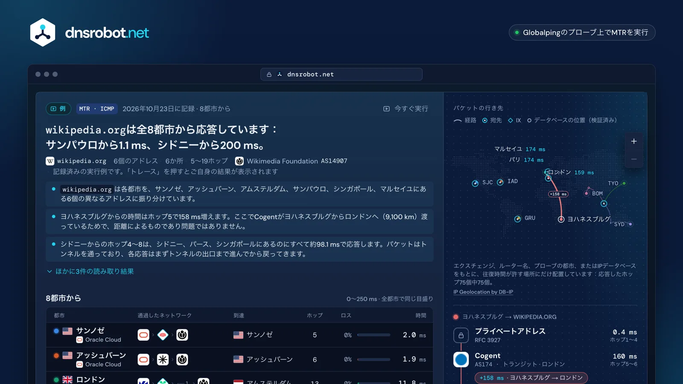Click the +158 ms label on map route
Image resolution: width=683 pixels, height=384 pixels.
pos(558,194)
